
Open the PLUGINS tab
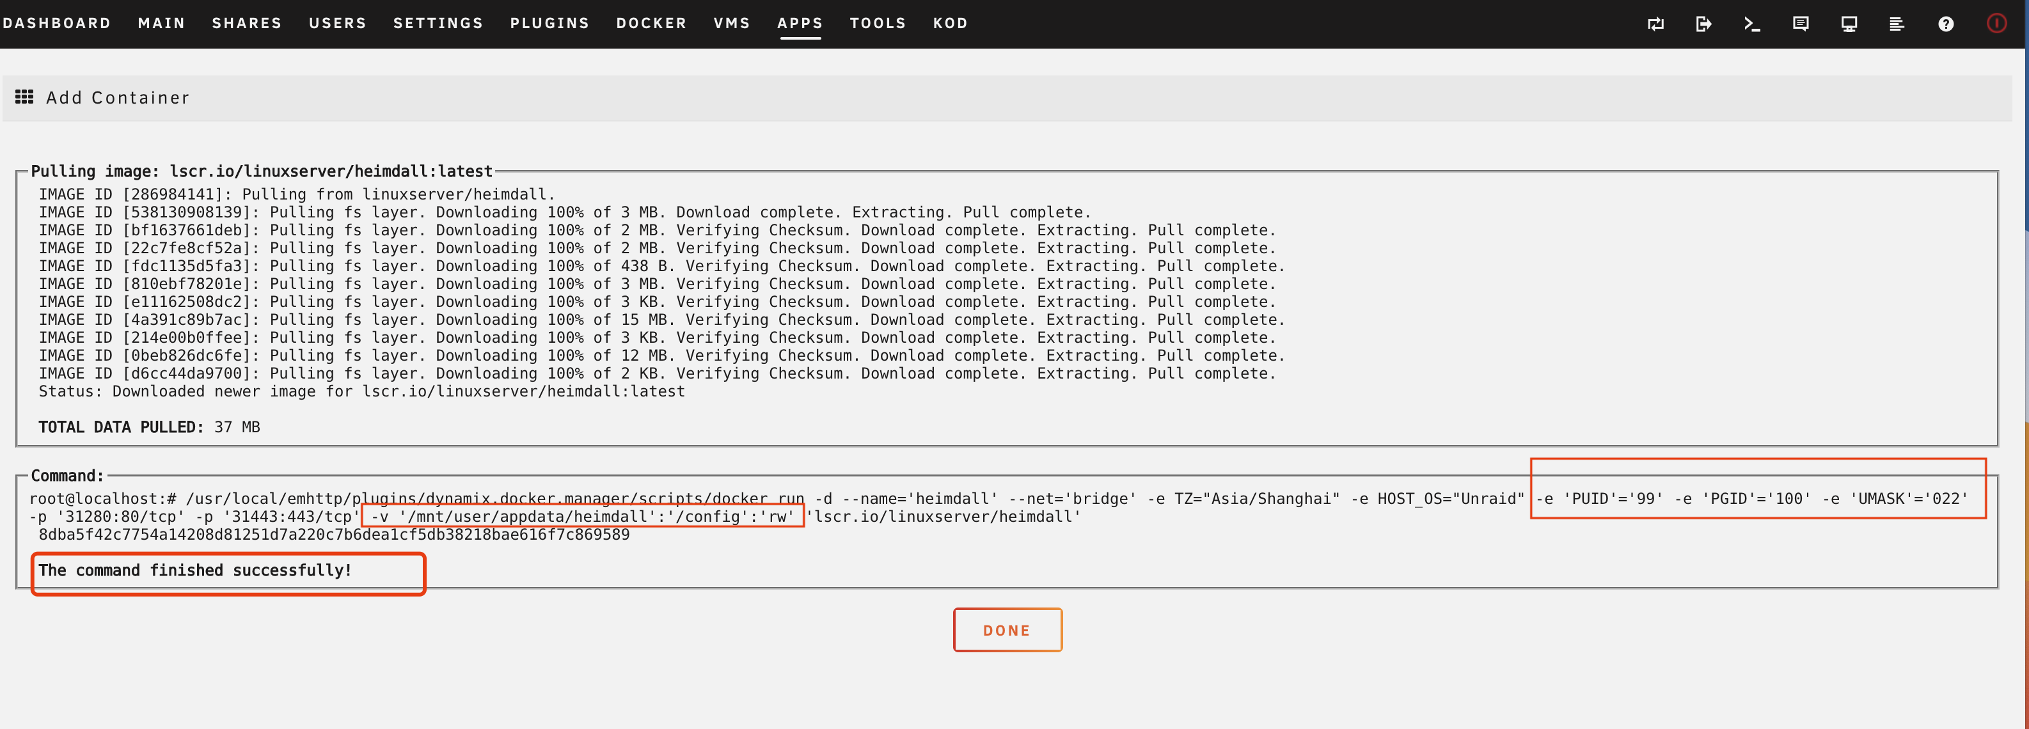[x=549, y=24]
